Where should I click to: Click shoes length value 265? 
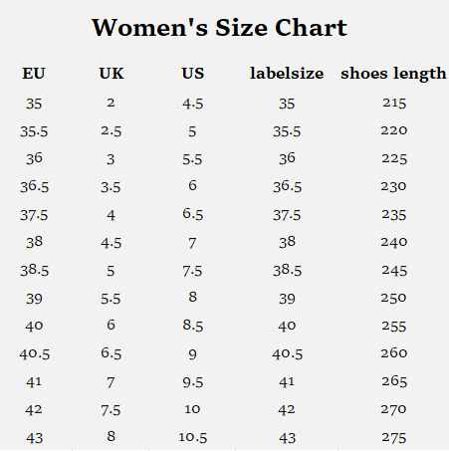(394, 381)
